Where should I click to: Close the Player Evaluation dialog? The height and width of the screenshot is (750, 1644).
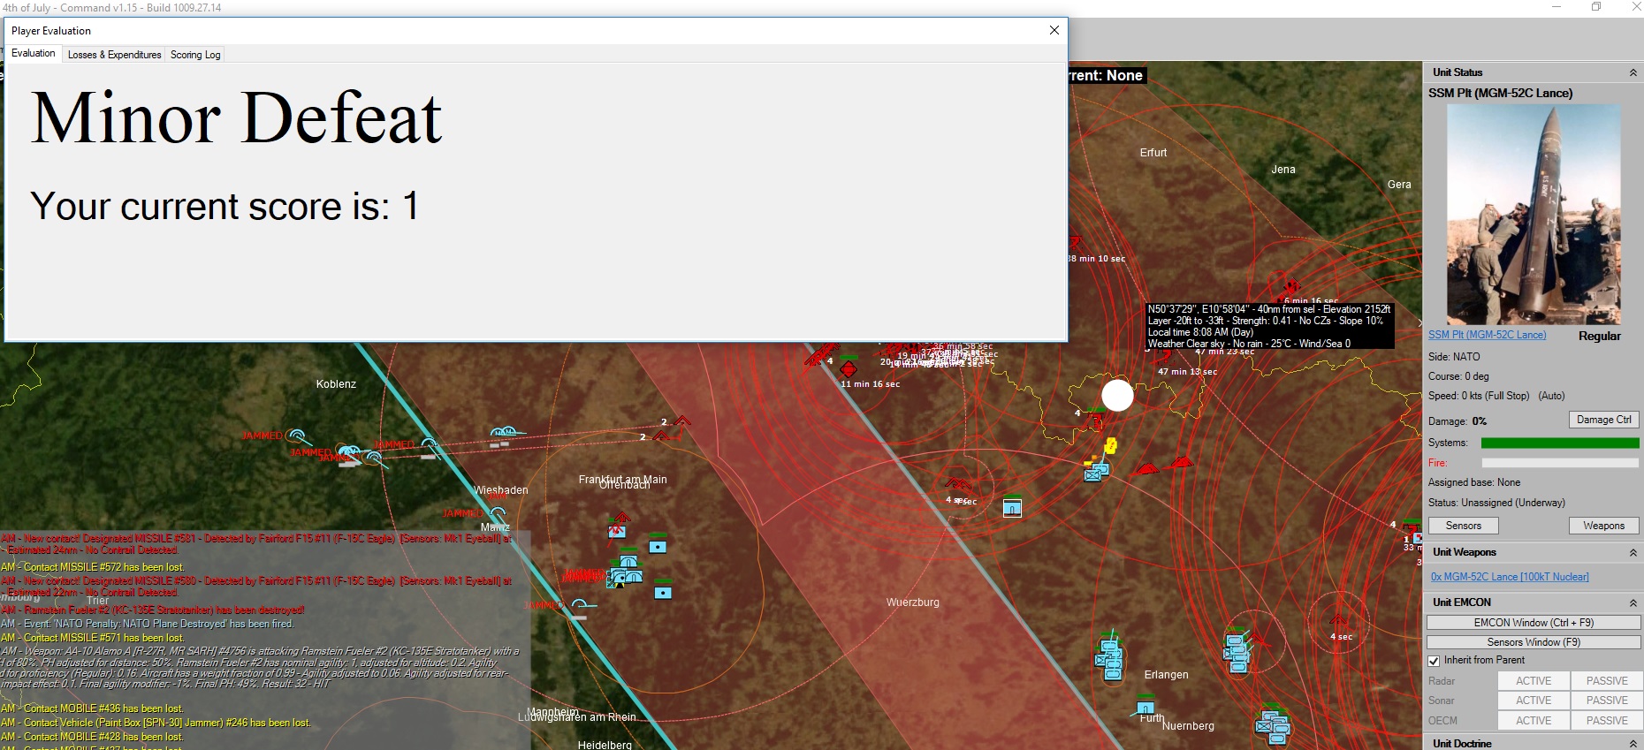pos(1054,30)
